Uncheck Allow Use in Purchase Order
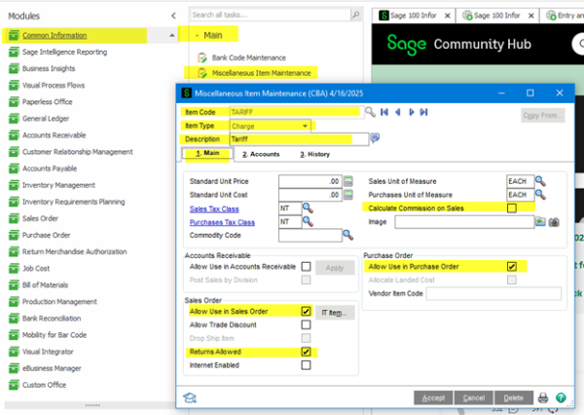584x415 pixels. click(512, 266)
